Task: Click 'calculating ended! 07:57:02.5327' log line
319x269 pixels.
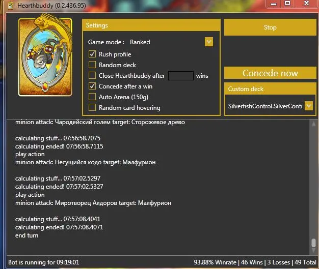Action: pyautogui.click(x=59, y=187)
